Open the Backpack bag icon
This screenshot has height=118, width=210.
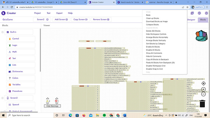[x=201, y=36]
